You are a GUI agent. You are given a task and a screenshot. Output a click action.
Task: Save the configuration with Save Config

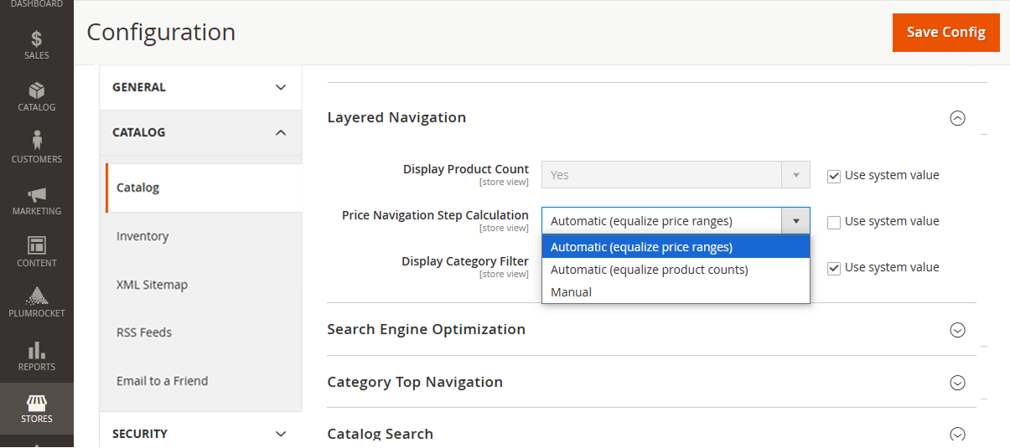coord(946,32)
